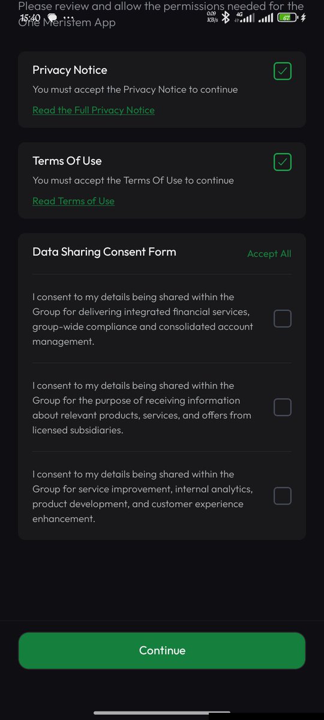Tap the chat notification icon in status bar
This screenshot has height=720, width=324.
point(52,18)
